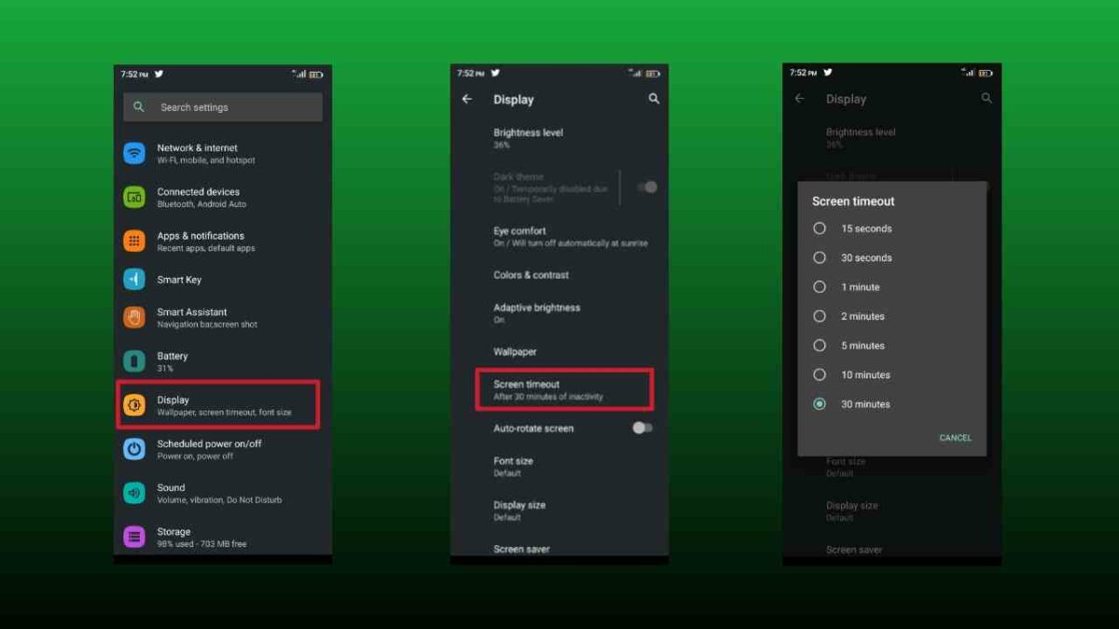Screen dimensions: 1119x629
Task: Open Smart Key settings entry text
Action: (179, 280)
